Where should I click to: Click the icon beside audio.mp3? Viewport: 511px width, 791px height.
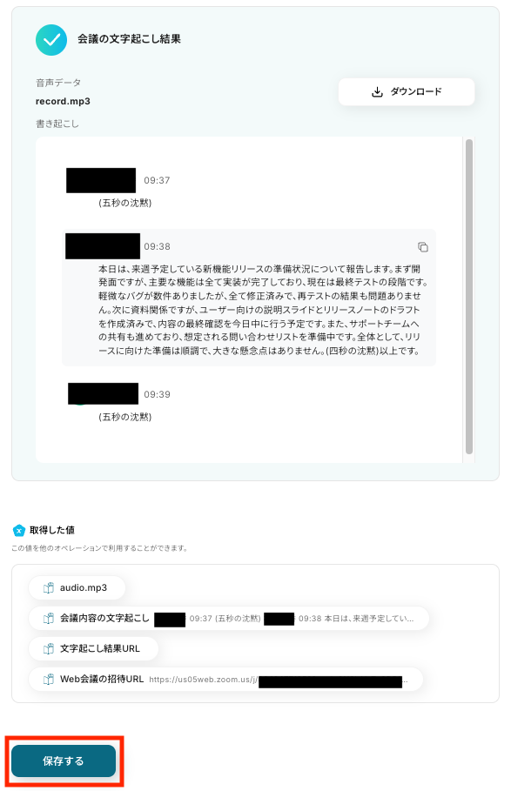click(49, 587)
